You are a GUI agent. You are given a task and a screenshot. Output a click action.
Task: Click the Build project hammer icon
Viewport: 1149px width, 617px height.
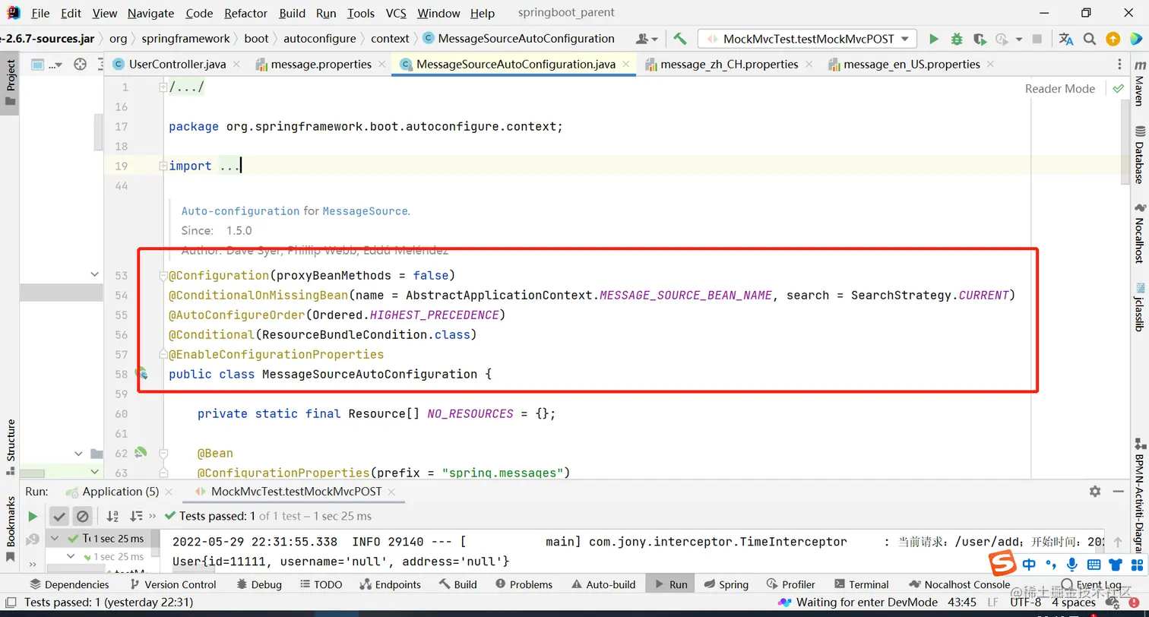click(x=680, y=39)
